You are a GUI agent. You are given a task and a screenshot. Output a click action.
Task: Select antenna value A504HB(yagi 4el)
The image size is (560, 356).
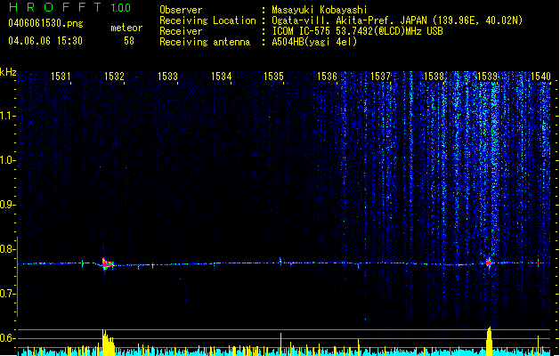pos(314,42)
